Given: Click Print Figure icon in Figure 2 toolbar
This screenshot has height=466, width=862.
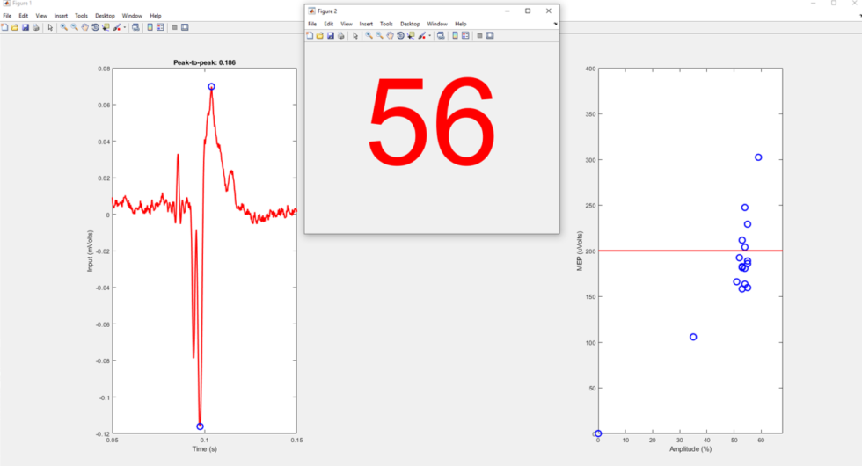Looking at the screenshot, I should click(340, 36).
